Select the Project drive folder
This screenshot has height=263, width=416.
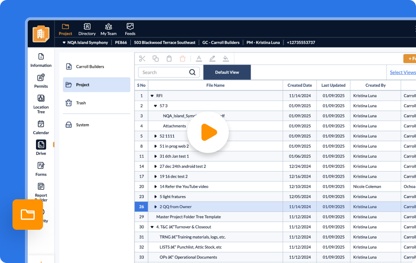tap(97, 85)
